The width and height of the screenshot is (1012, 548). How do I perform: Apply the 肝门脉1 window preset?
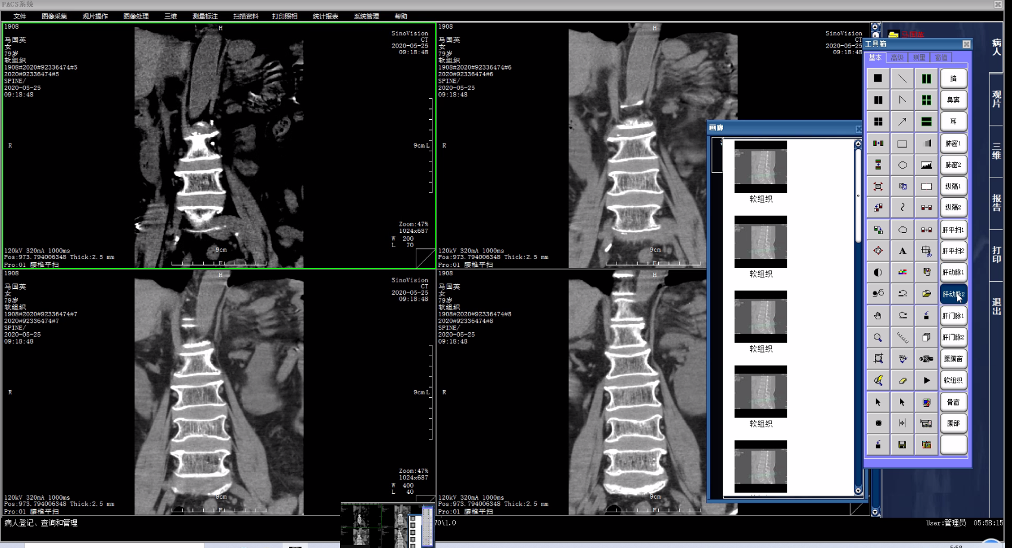point(953,316)
